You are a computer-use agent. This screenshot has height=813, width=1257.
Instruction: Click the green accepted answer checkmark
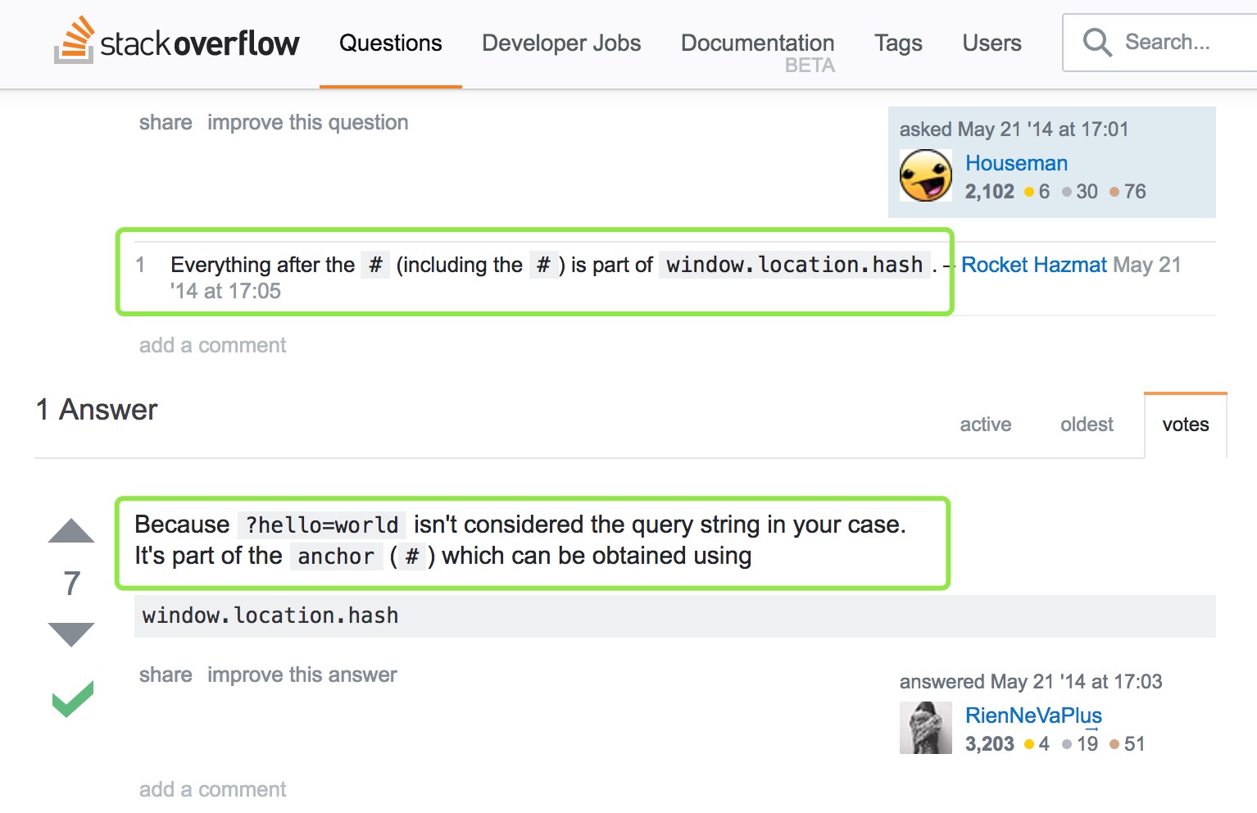pos(72,699)
